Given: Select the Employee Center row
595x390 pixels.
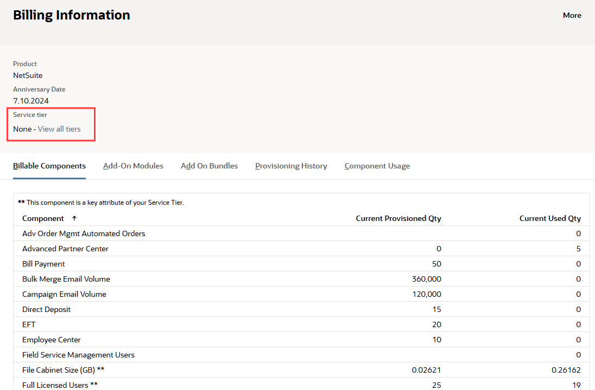Looking at the screenshot, I should [x=301, y=340].
